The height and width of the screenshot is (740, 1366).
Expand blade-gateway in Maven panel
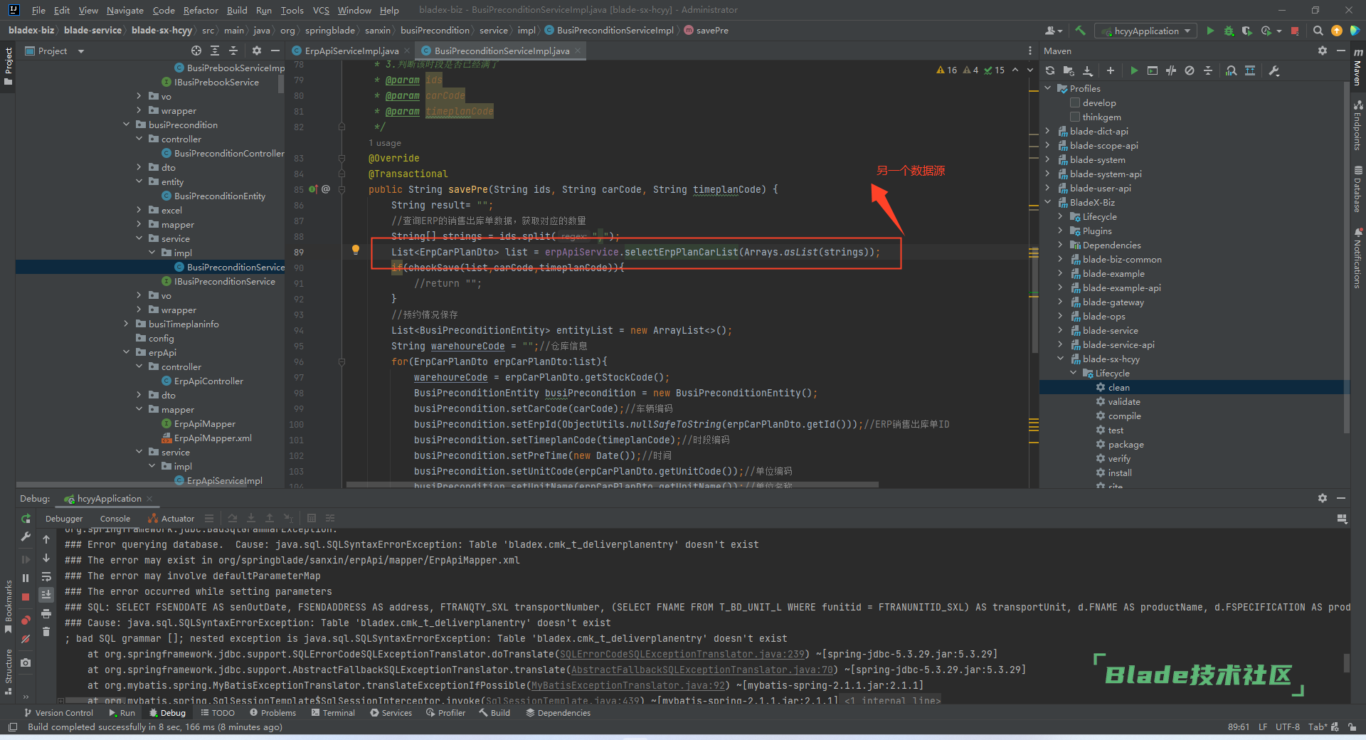click(x=1060, y=302)
